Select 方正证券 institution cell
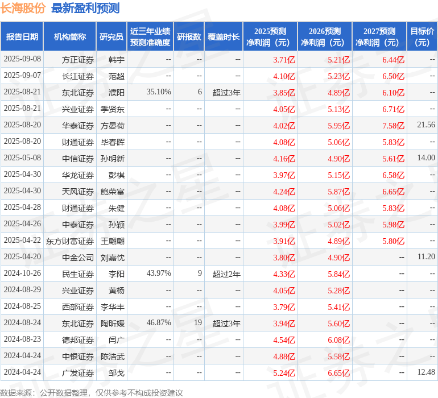This screenshot has width=438, height=398. [78, 60]
